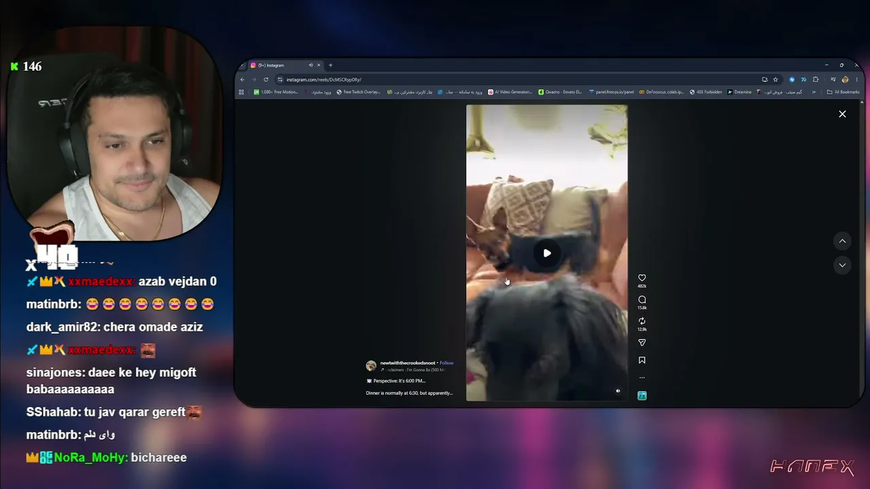Screen dimensions: 870x489
Task: Like the reel with the heart icon
Action: [x=642, y=278]
